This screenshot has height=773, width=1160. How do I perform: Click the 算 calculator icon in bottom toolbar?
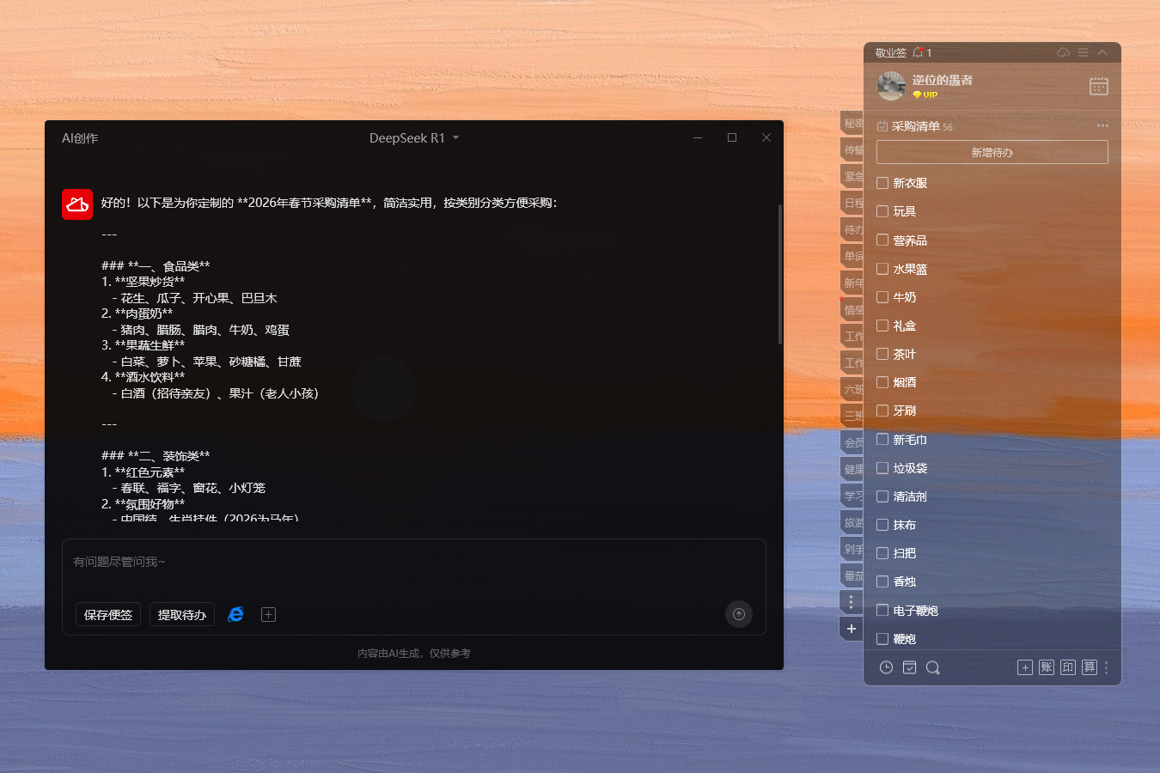click(1089, 667)
